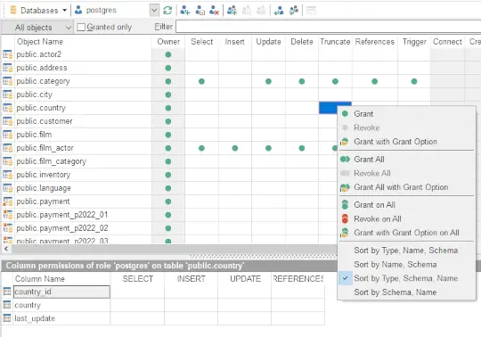This screenshot has width=481, height=337.
Task: Click the column icon beside last_update
Action: [x=7, y=318]
